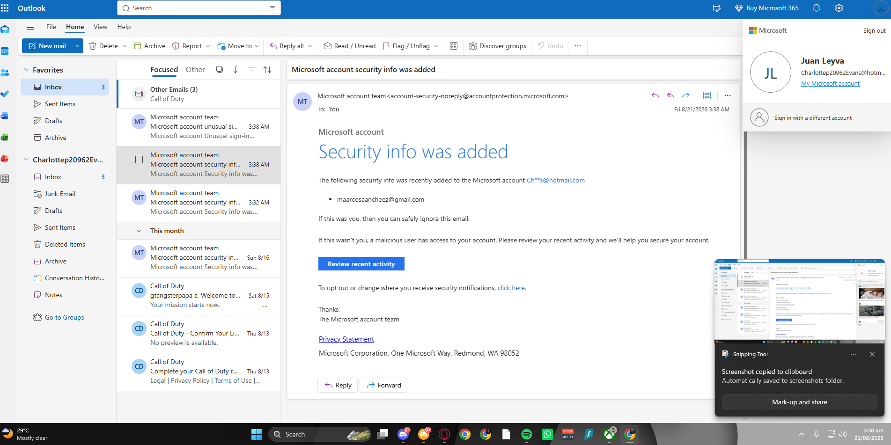This screenshot has width=891, height=445.
Task: Expand the Flag / Unflag dropdown arrow
Action: (x=436, y=46)
